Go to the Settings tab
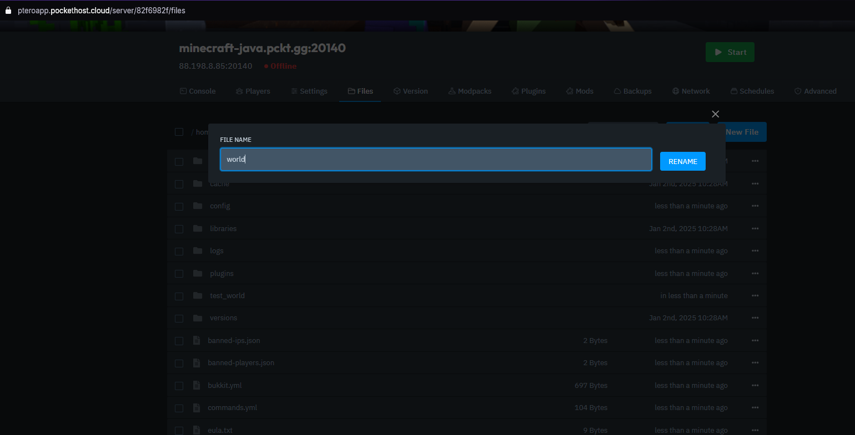855x435 pixels. 309,91
